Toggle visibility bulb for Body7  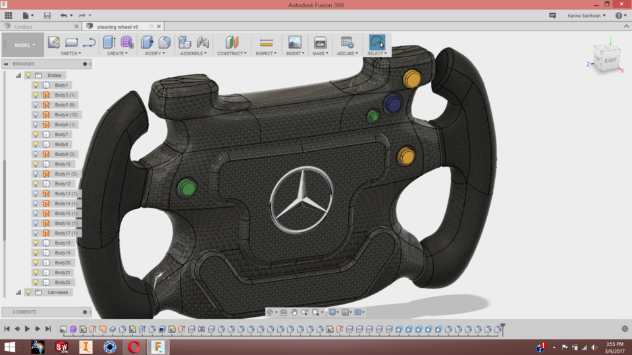pyautogui.click(x=36, y=134)
